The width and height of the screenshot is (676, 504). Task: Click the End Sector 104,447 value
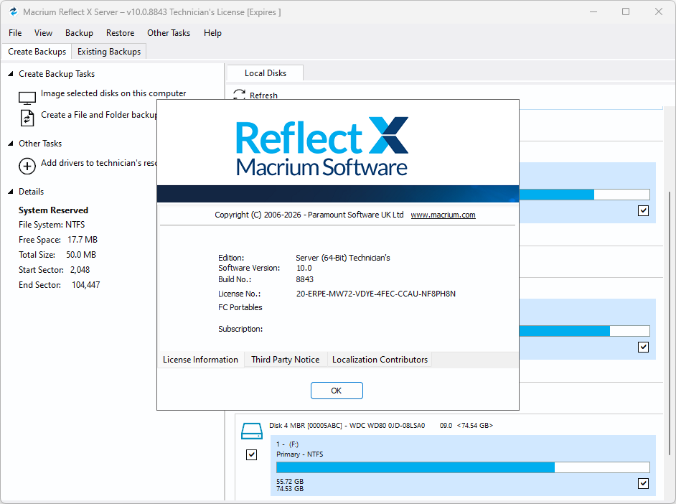[86, 284]
